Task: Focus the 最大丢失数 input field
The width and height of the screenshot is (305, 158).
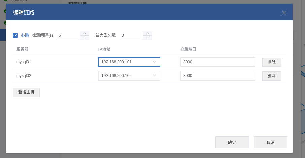Action: (x=131, y=35)
